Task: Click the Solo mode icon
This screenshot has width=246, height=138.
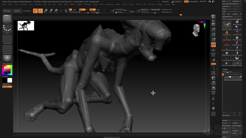Action: click(x=213, y=109)
